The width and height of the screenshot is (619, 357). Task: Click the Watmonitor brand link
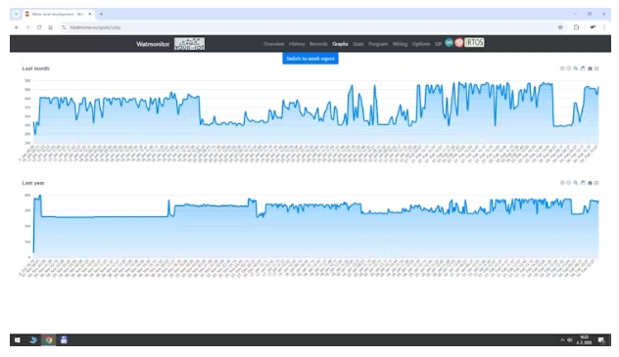pos(153,44)
